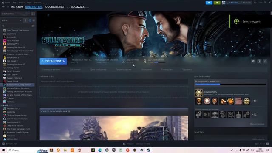Screen dimensions: 272x153
Task: Click Новая заметка new note button
Action: pos(258,139)
